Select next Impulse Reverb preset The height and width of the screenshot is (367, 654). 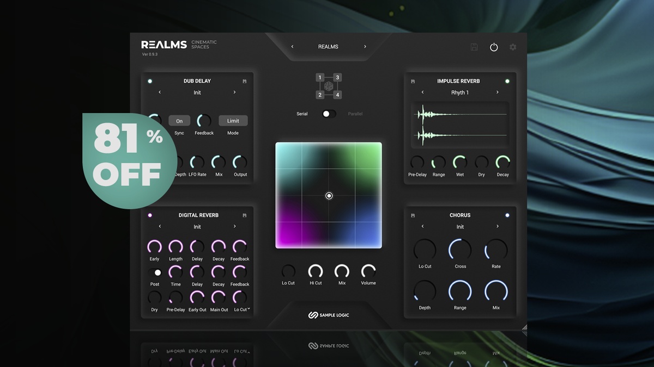pyautogui.click(x=498, y=92)
